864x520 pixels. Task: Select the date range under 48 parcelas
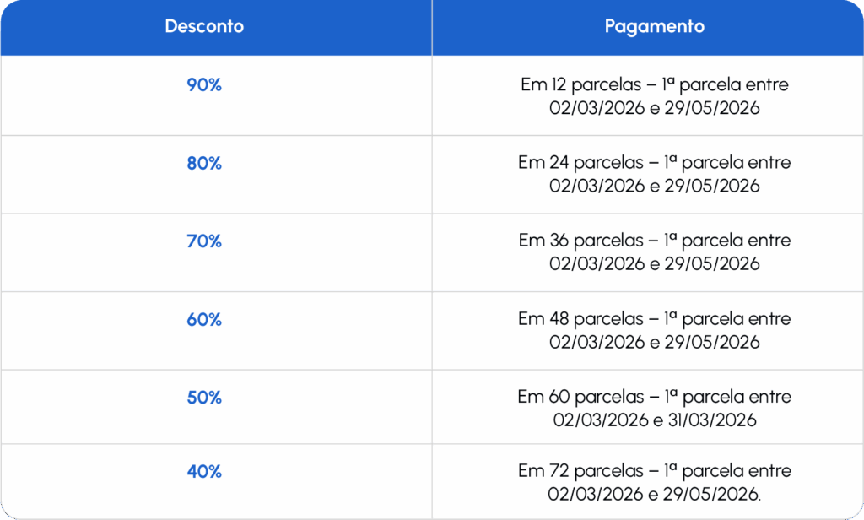tap(654, 342)
